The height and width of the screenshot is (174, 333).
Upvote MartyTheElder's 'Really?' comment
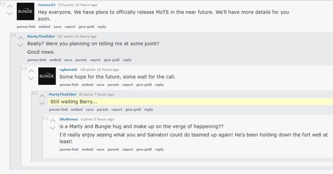[21, 38]
